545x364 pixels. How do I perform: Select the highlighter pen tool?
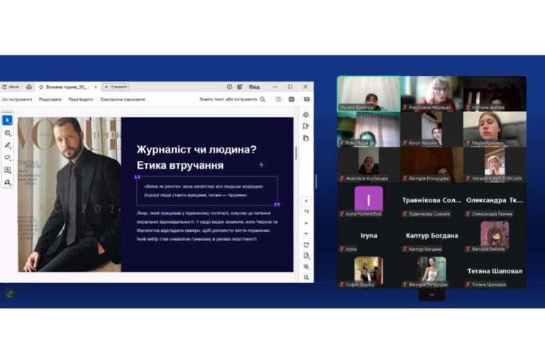[x=7, y=145]
